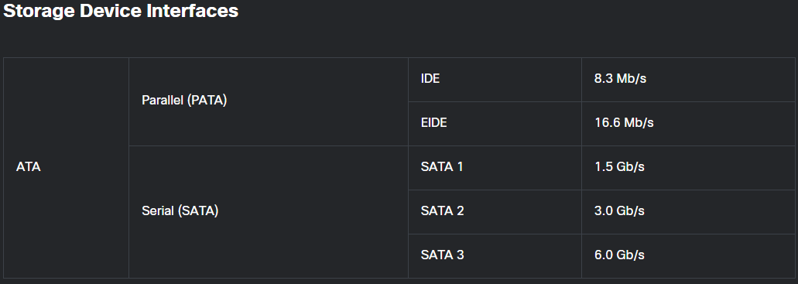
Task: Select the IDE interface cell
Action: pos(495,80)
